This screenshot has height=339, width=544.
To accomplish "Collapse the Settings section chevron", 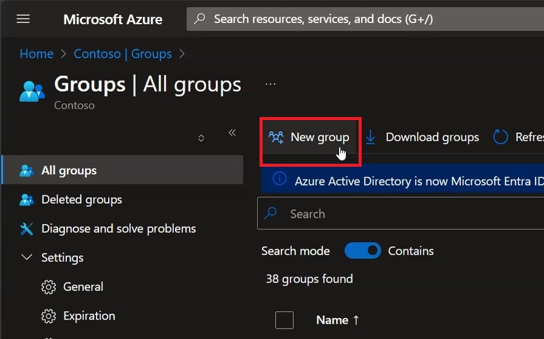I will tap(27, 257).
